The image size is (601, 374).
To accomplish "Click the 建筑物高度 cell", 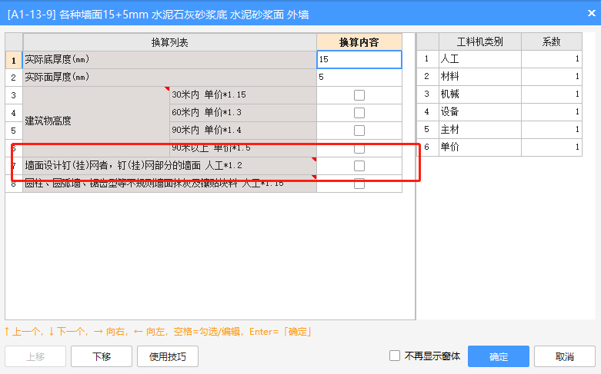I will point(96,121).
